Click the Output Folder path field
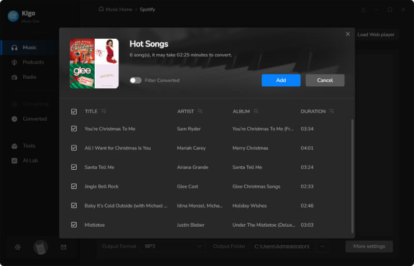Viewport: 414px width, 266px height. (x=282, y=246)
